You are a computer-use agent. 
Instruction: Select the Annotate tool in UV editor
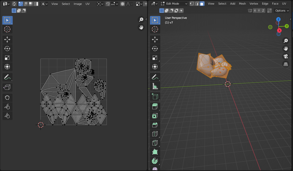point(7,77)
